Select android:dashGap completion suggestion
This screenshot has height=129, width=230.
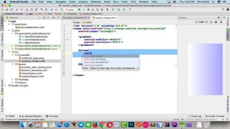click(x=111, y=59)
